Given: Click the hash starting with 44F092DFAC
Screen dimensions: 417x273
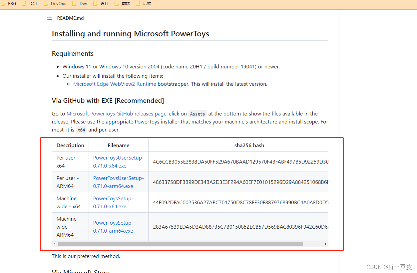Looking at the screenshot, I should 240,203.
